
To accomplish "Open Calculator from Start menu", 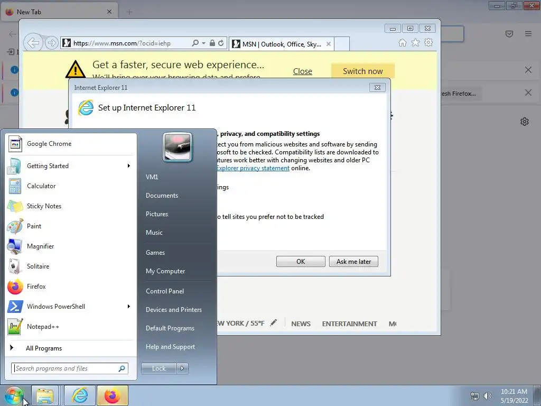I will [x=71, y=186].
